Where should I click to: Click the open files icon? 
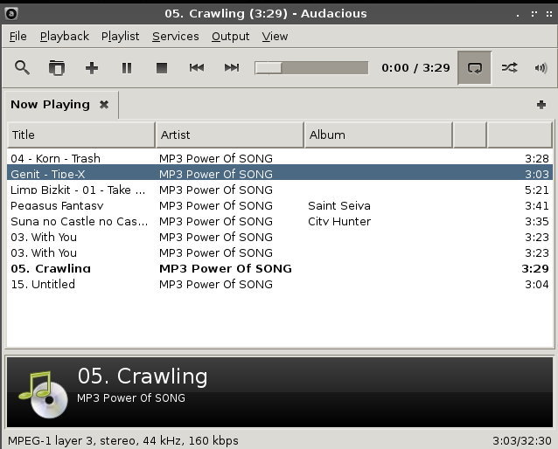click(x=57, y=67)
